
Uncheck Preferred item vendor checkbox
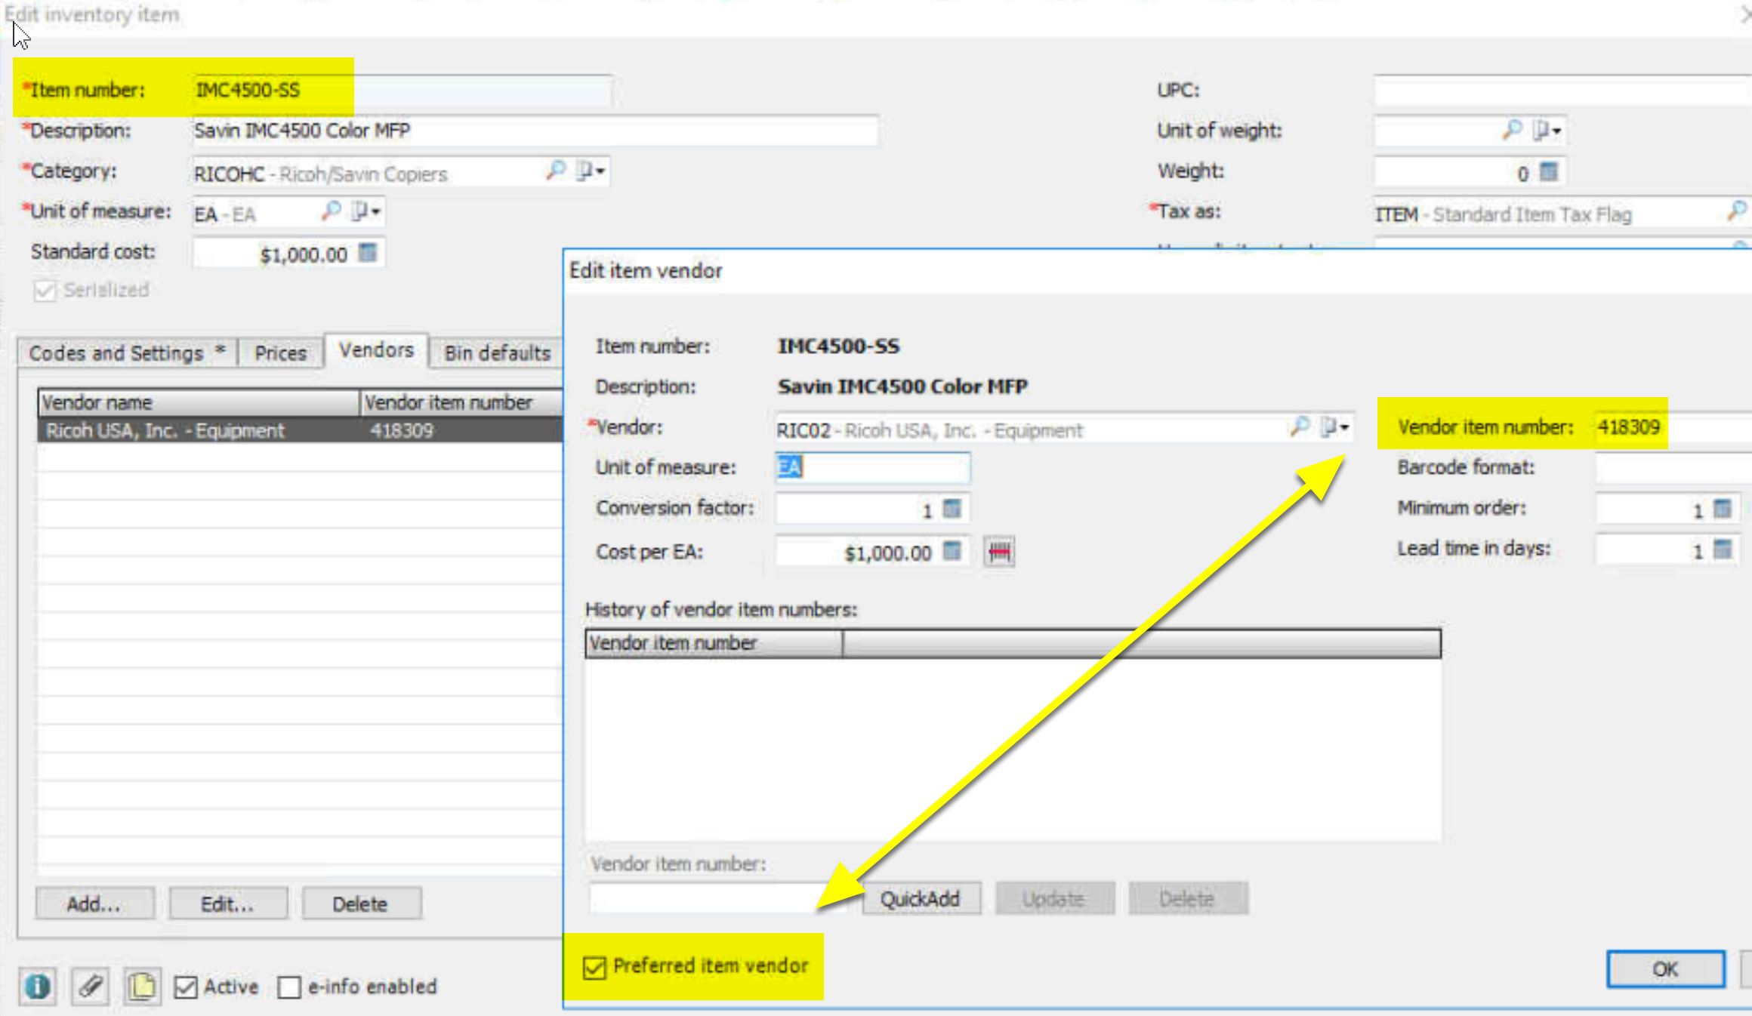point(594,967)
